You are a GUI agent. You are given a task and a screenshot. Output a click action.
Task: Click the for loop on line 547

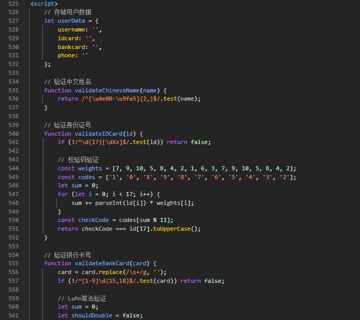109,194
